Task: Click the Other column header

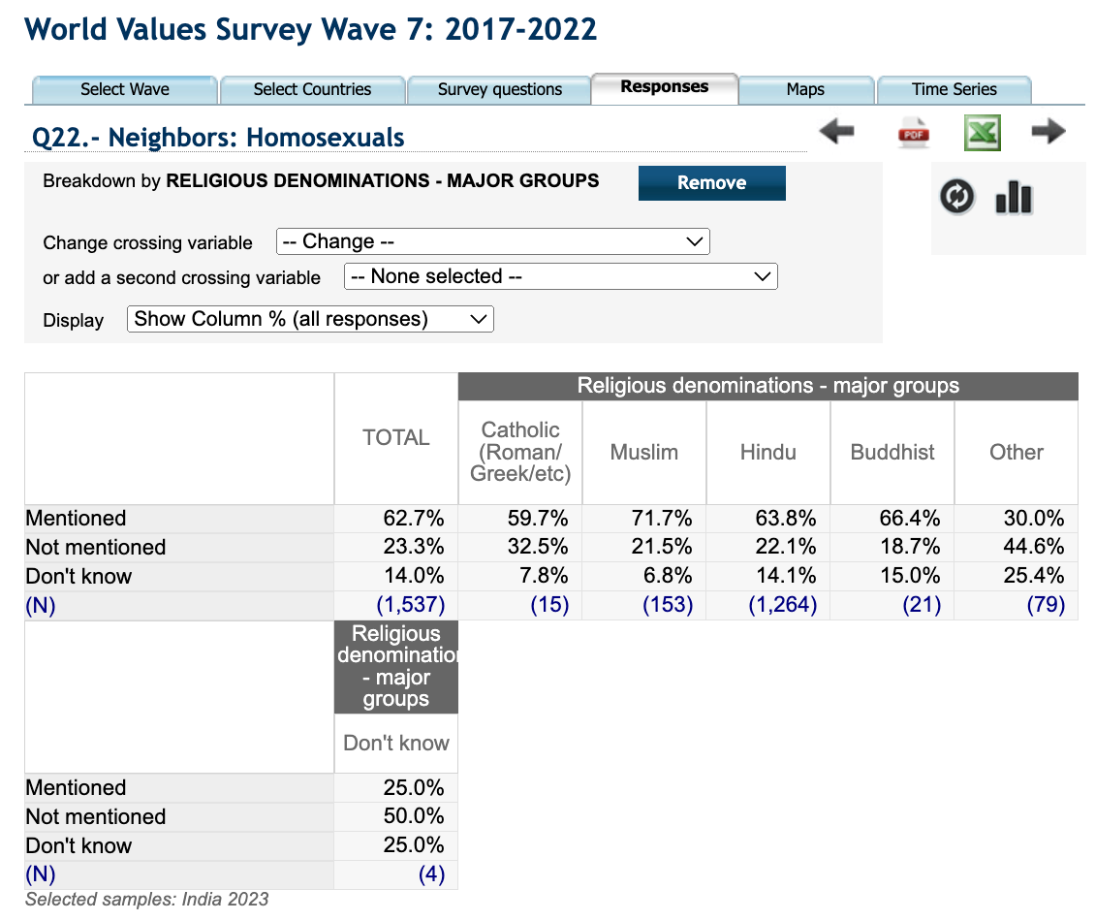Action: click(1017, 452)
